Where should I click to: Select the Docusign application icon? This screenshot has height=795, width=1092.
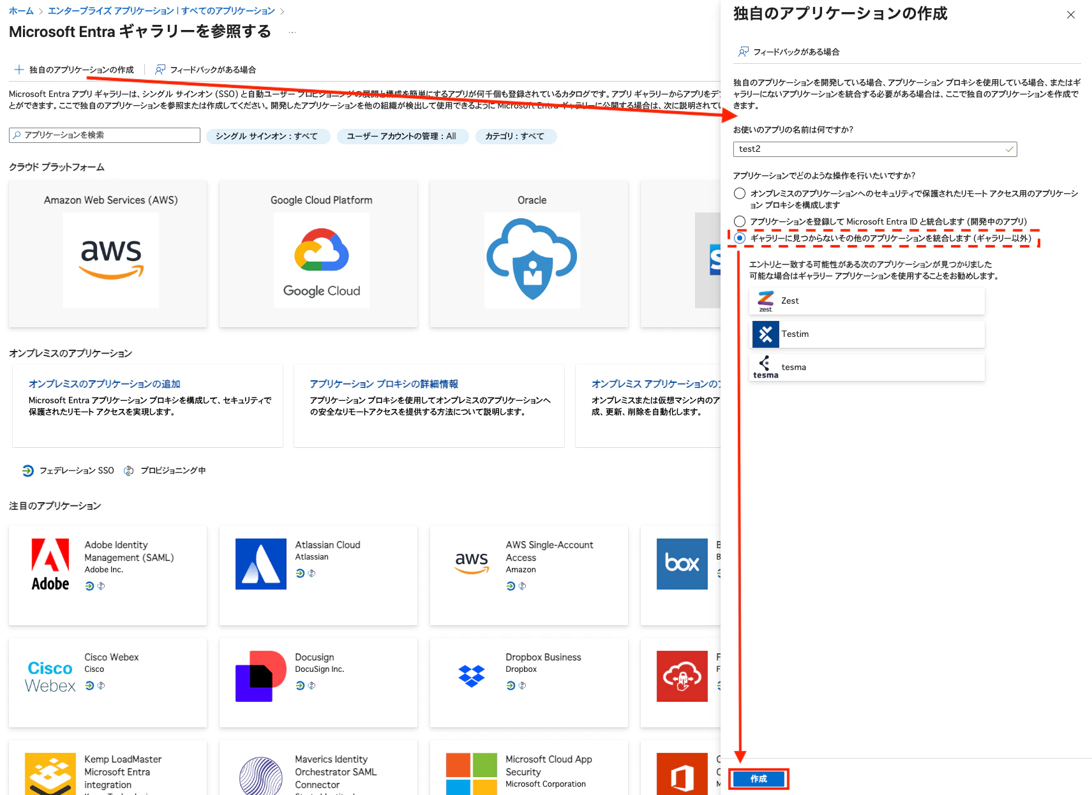260,676
